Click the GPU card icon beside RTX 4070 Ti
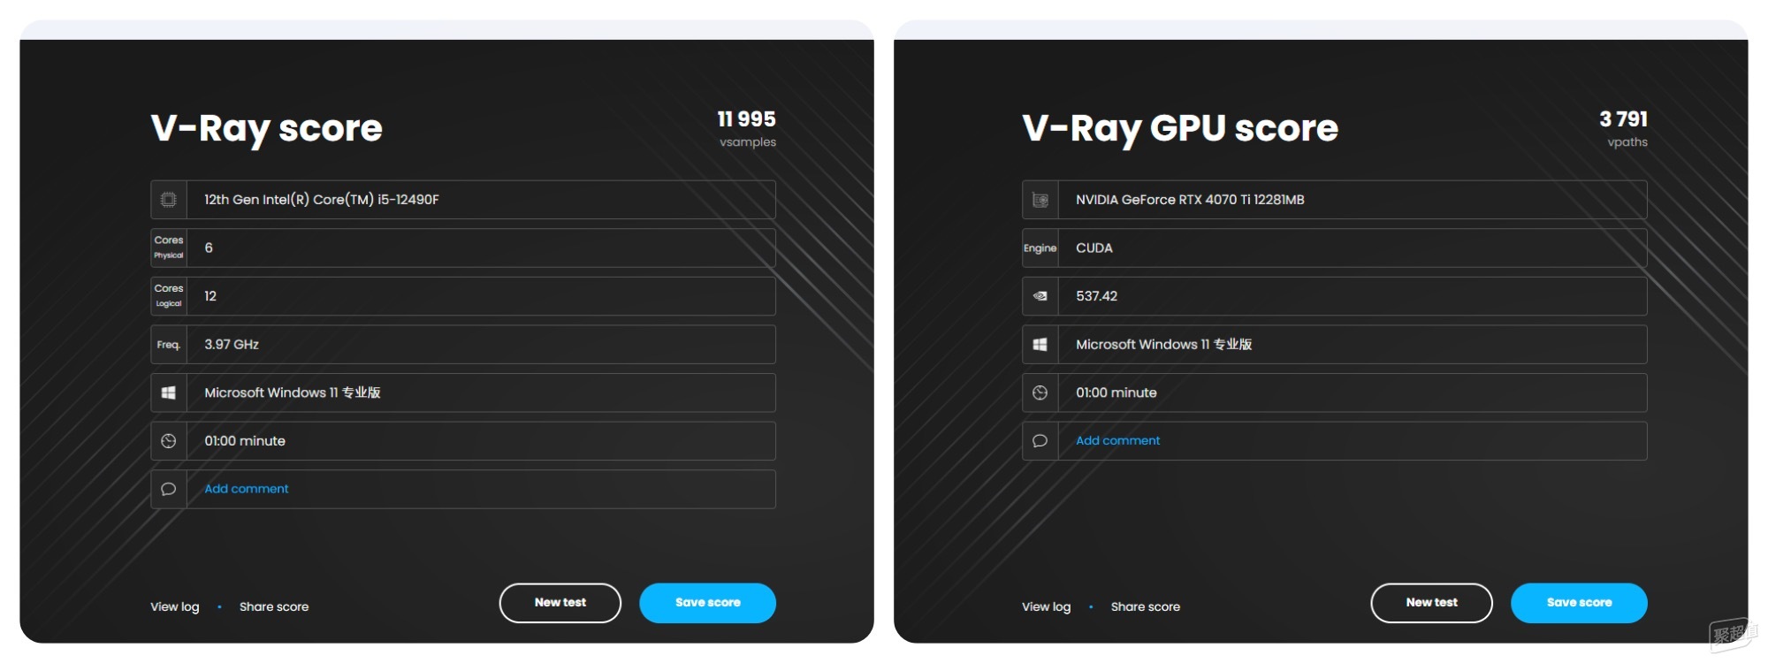 (1040, 200)
